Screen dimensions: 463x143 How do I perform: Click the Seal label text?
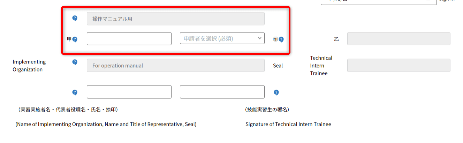click(x=278, y=66)
